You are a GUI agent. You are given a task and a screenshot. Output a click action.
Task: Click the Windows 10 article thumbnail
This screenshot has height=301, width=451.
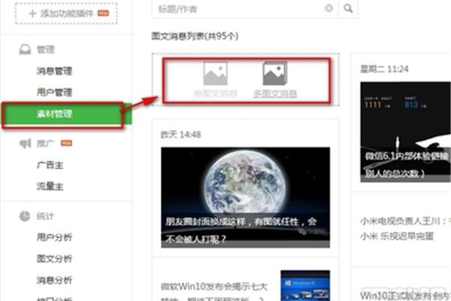pyautogui.click(x=305, y=285)
